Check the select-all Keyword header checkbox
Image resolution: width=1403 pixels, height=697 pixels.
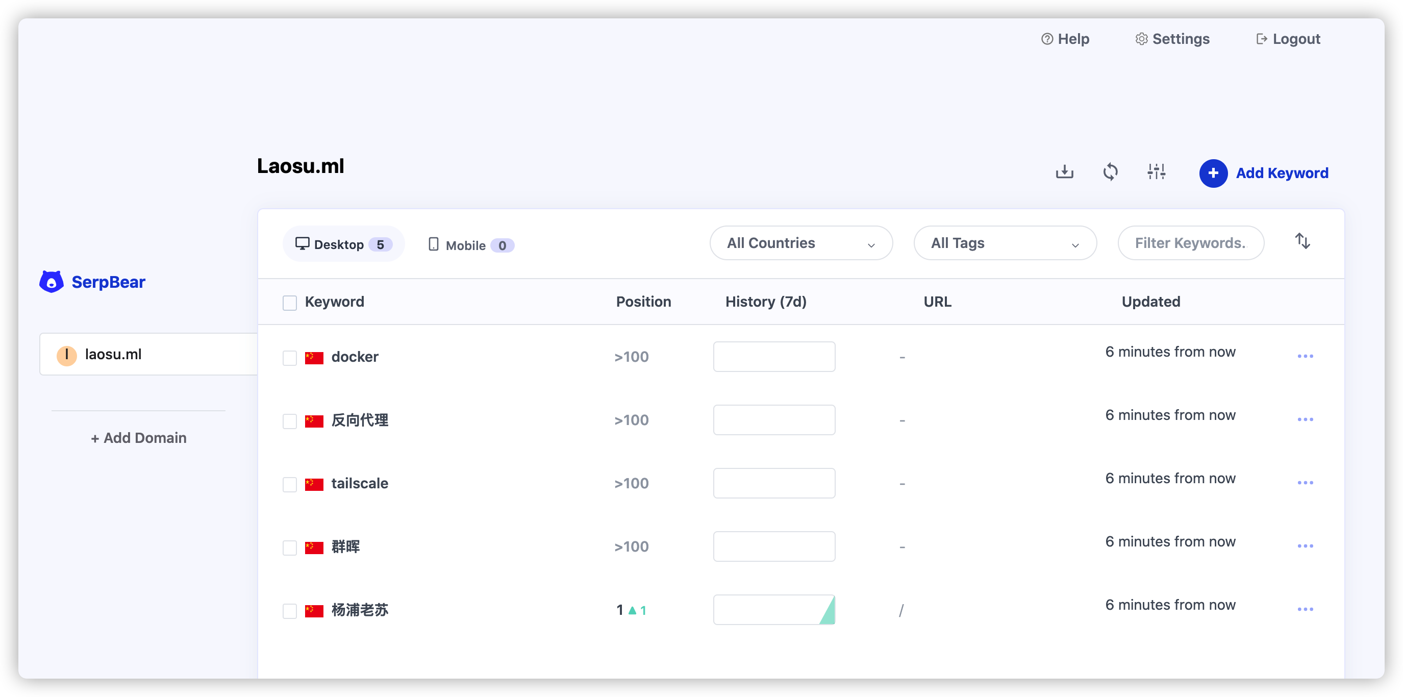(290, 303)
